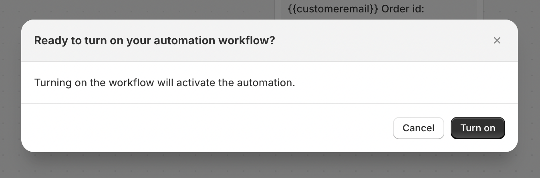Cancel turning on the workflow
This screenshot has width=540, height=178.
[x=418, y=128]
